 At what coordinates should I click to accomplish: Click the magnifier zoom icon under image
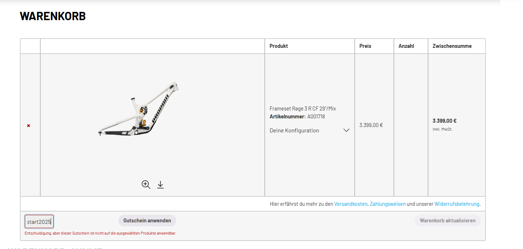[146, 185]
